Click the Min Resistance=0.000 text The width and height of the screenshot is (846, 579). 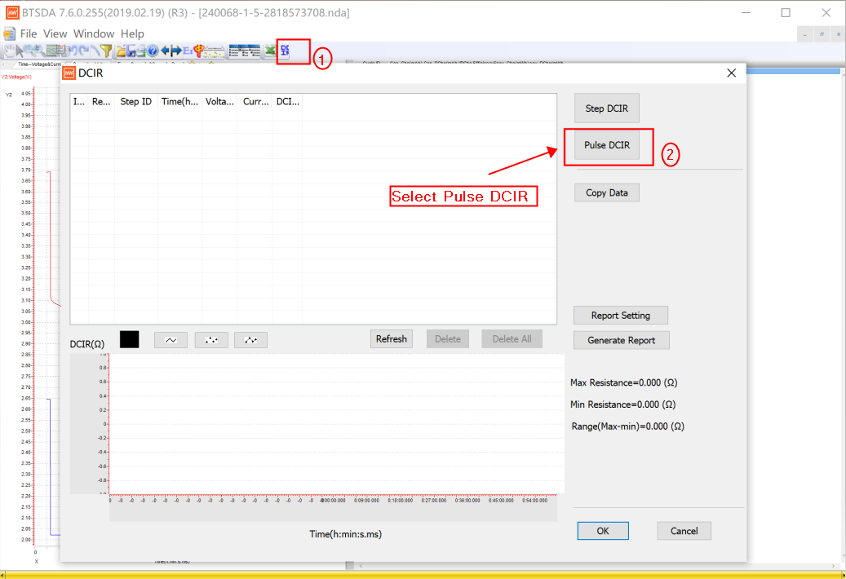click(623, 404)
